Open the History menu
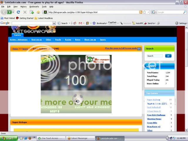 pos(23,7)
